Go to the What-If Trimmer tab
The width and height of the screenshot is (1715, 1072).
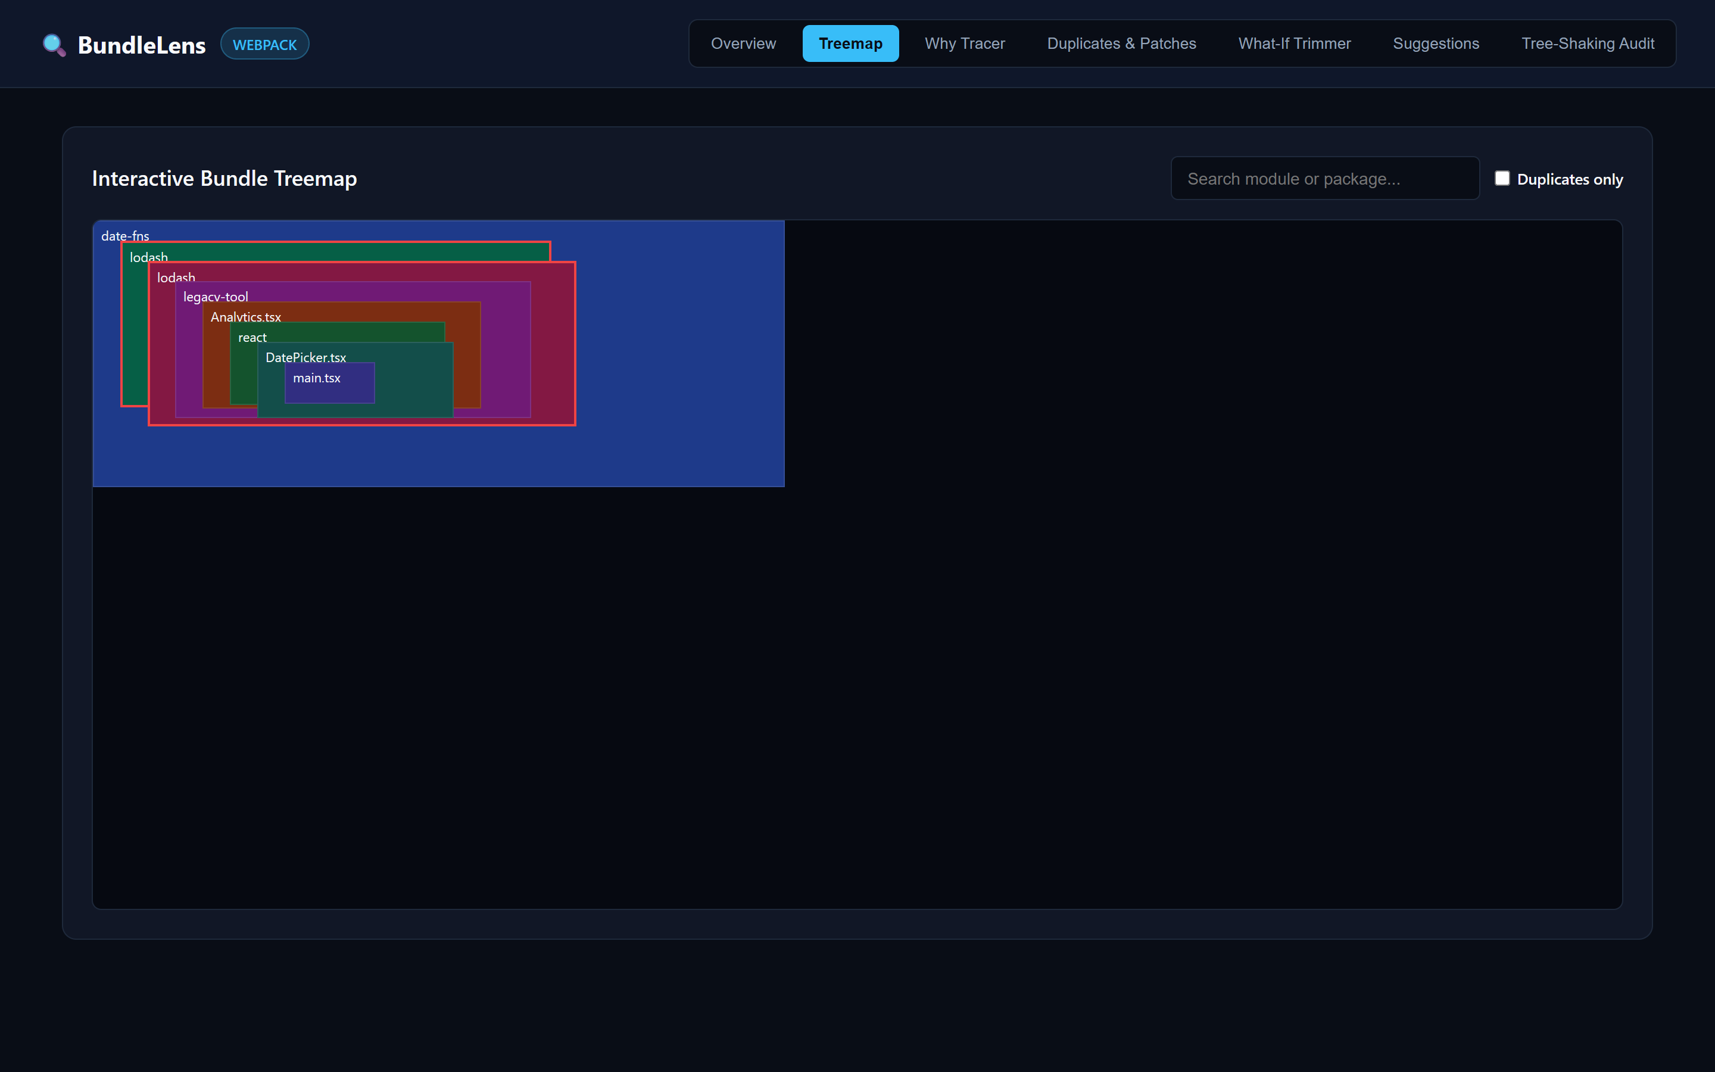(x=1294, y=43)
